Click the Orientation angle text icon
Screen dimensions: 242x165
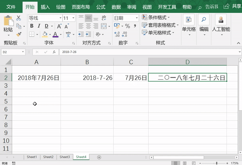click(x=98, y=34)
